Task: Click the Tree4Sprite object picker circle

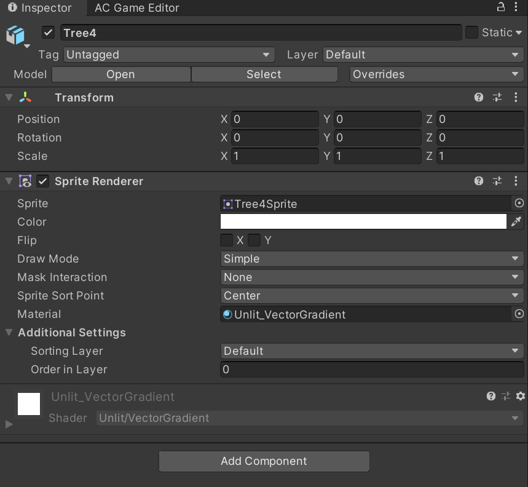Action: pyautogui.click(x=519, y=203)
